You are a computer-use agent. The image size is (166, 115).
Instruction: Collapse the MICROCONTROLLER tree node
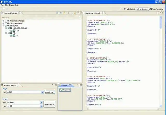(6, 28)
